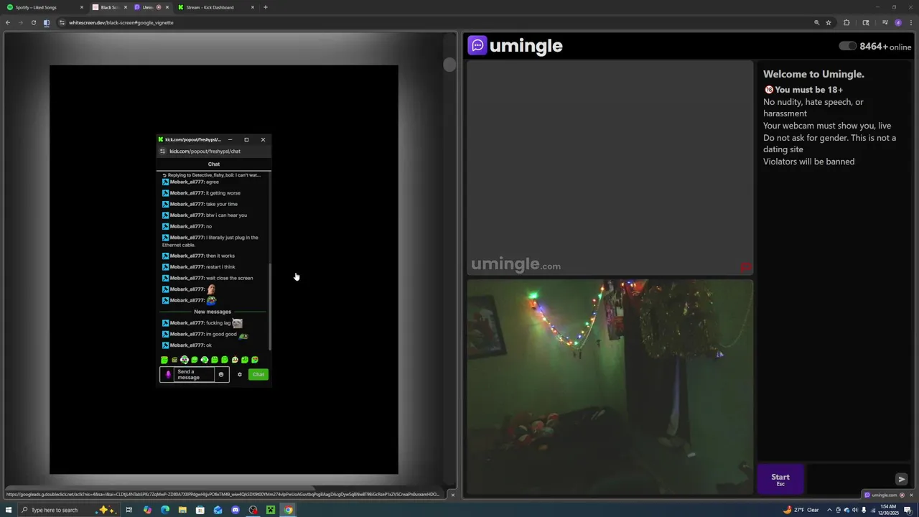The width and height of the screenshot is (919, 517).
Task: Open the browser extensions puzzle icon
Action: (x=846, y=22)
